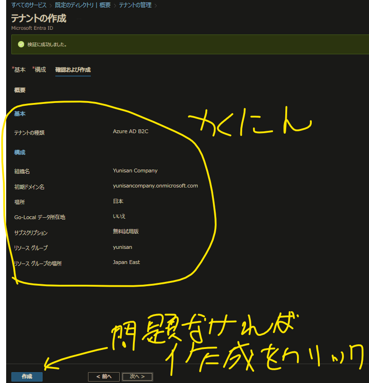Select the Yunisan Company value
This screenshot has width=369, height=383.
(135, 170)
